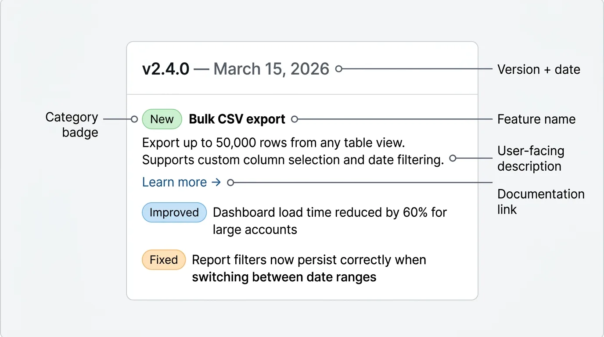
Task: Click the Learn more link
Action: [175, 182]
